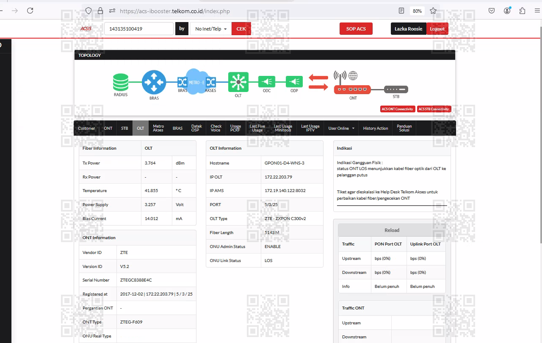This screenshot has height=343, width=542.
Task: Open the Last Five Usage tab
Action: (x=257, y=128)
